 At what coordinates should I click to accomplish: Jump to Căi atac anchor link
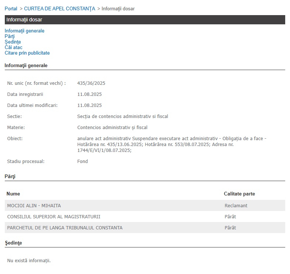coord(14,47)
